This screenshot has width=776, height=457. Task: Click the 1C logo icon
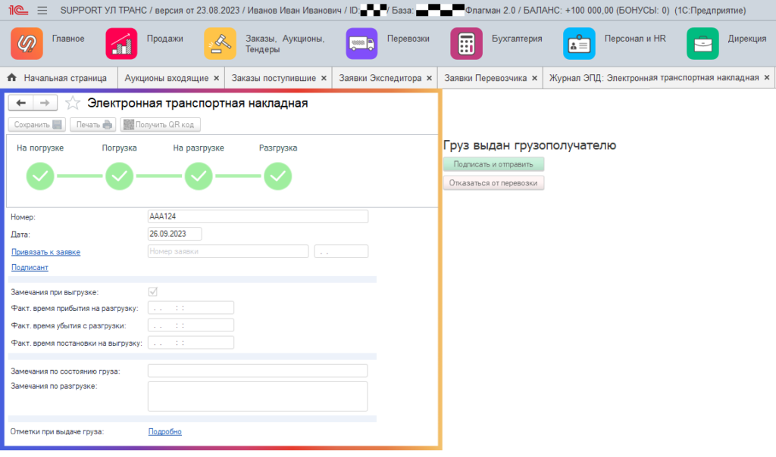click(x=18, y=10)
